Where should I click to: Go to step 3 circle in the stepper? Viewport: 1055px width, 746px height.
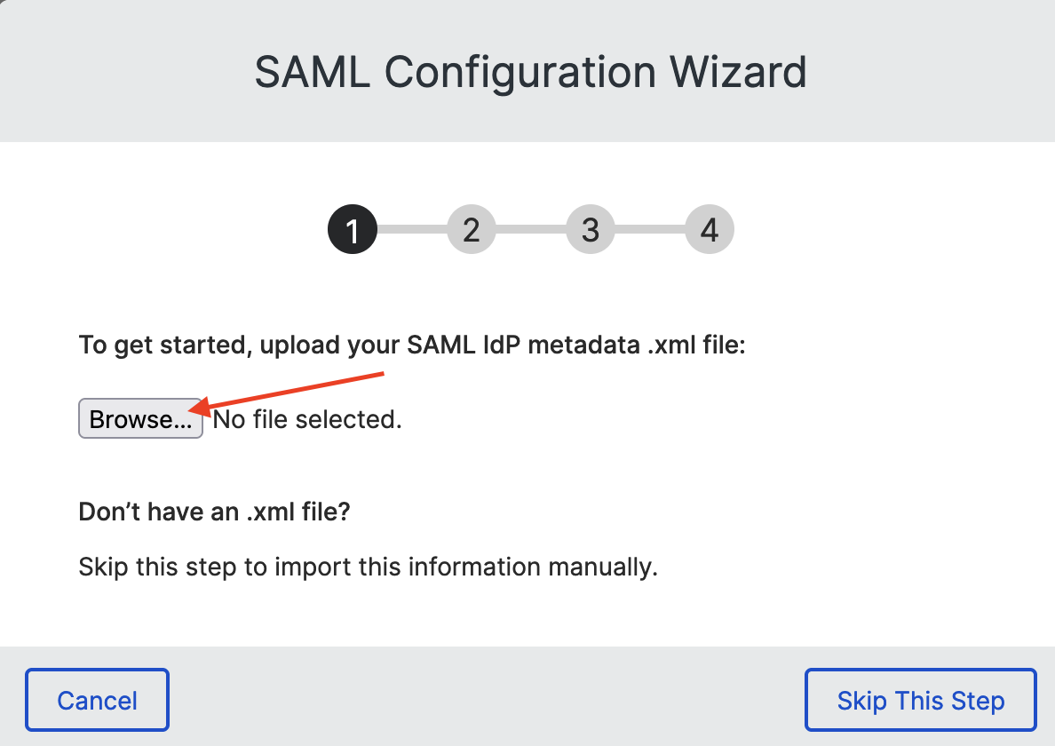pos(590,229)
